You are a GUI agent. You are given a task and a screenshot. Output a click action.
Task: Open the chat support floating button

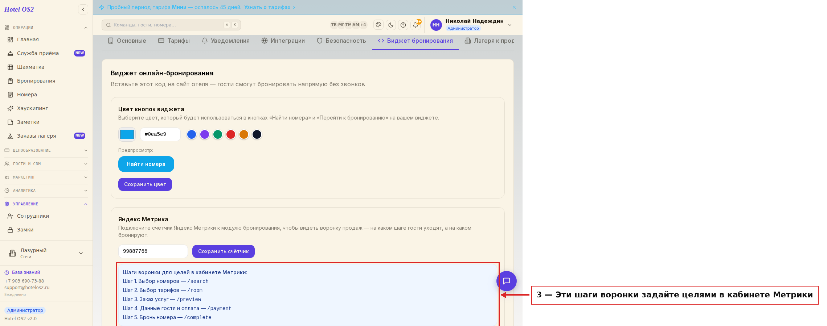[x=507, y=281]
